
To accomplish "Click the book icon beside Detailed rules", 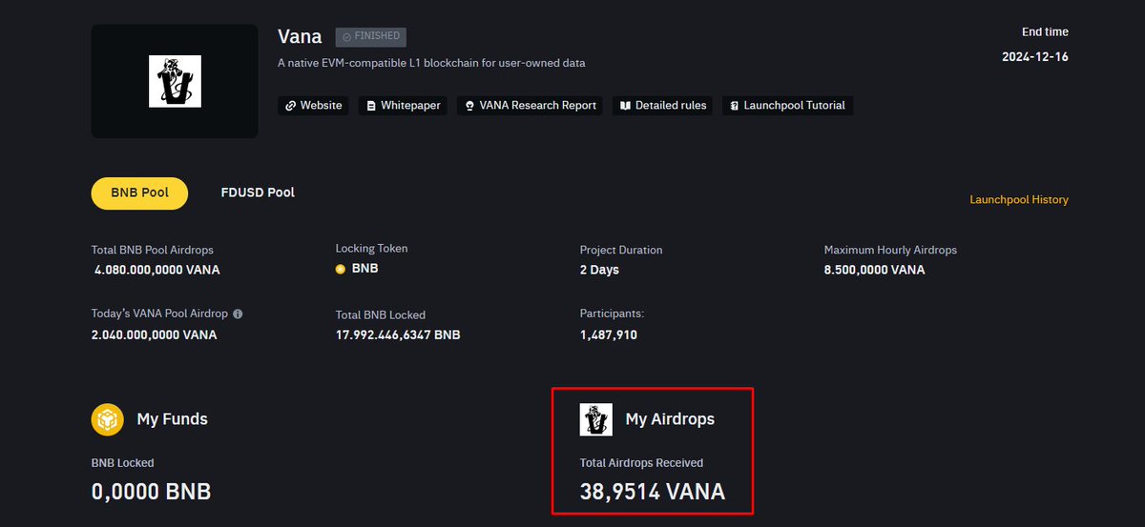I will [624, 106].
